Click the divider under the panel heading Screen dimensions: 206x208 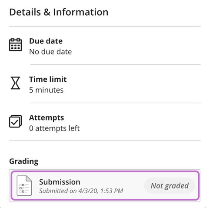105,26
